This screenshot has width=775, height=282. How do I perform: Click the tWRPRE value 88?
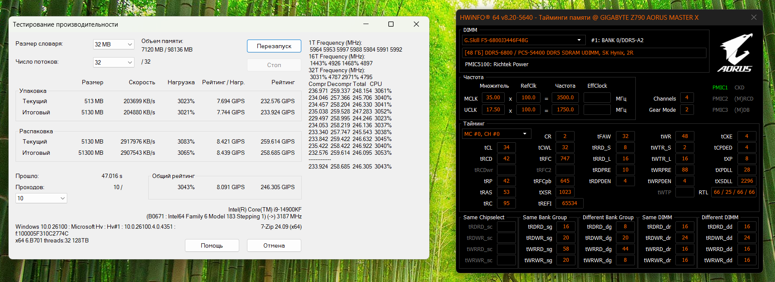(x=685, y=170)
